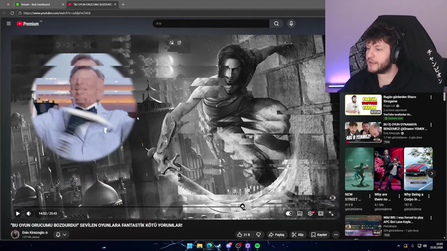Reload the page
Image resolution: width=447 pixels, height=251 pixels.
(x=12, y=13)
